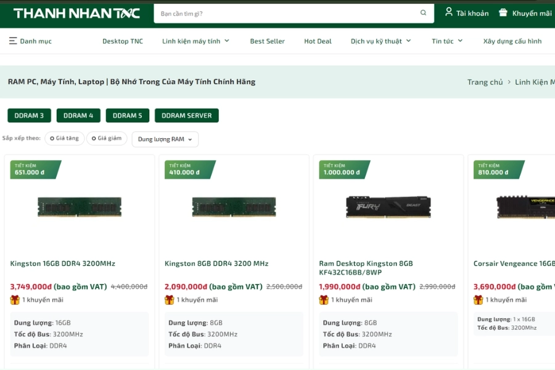Click the search magnifier icon
Image resolution: width=555 pixels, height=370 pixels.
point(423,13)
